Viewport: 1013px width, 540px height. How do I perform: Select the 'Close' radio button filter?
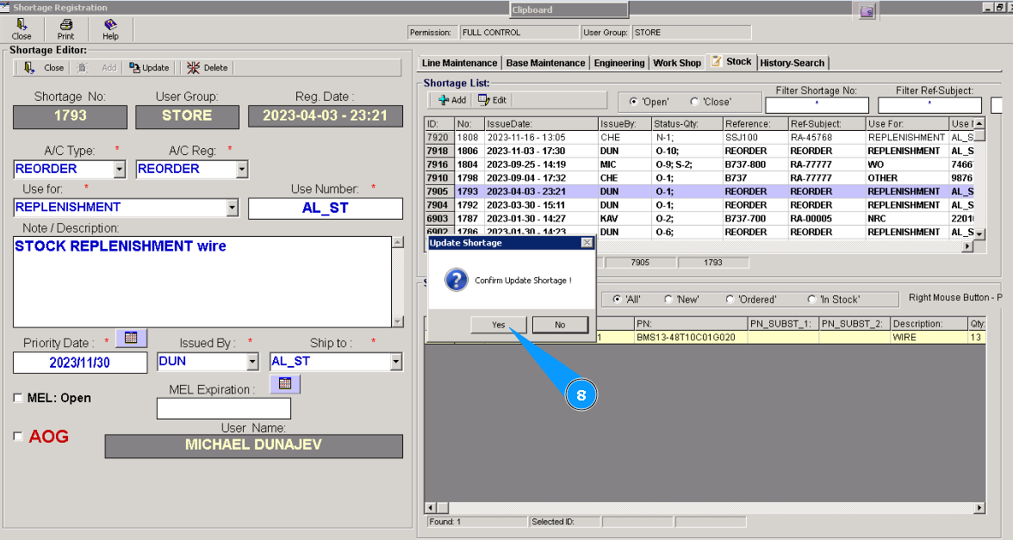pyautogui.click(x=694, y=102)
